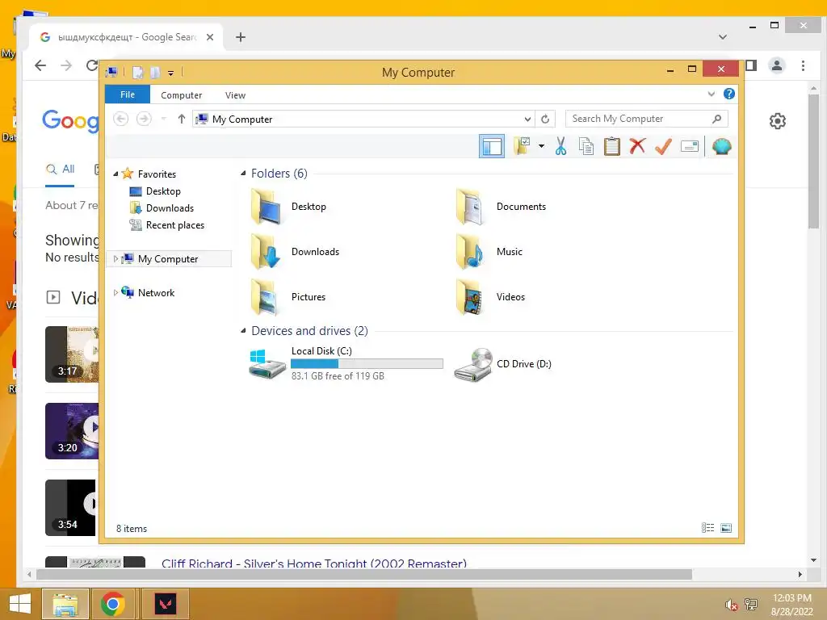The width and height of the screenshot is (827, 620).
Task: Click the orange checkmark Properties icon
Action: [663, 146]
